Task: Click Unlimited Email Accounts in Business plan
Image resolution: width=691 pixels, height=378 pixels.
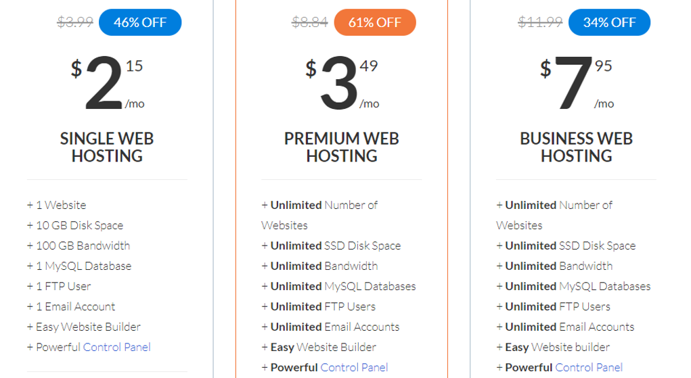Action: point(565,327)
